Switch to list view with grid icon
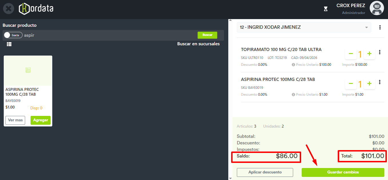The height and width of the screenshot is (180, 388). click(x=9, y=44)
